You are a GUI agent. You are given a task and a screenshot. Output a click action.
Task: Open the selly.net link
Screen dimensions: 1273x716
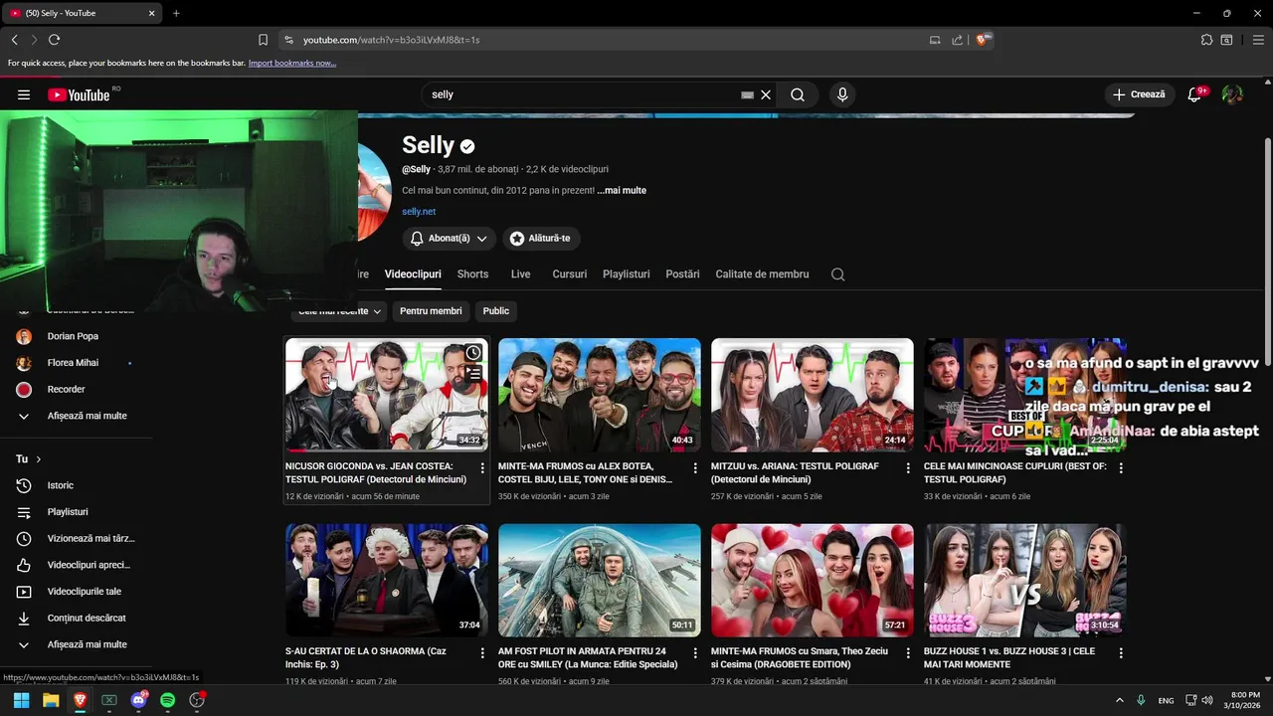(x=419, y=212)
